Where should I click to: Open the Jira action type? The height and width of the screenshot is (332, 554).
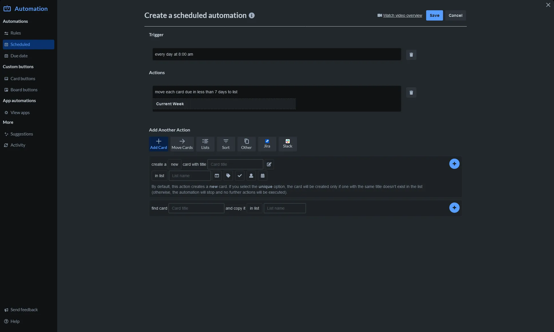click(267, 144)
